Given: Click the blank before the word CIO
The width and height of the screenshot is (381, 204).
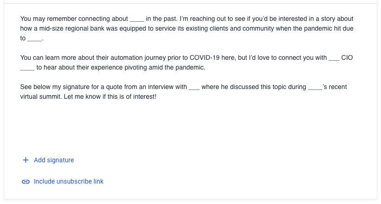Looking at the screenshot, I should [334, 58].
